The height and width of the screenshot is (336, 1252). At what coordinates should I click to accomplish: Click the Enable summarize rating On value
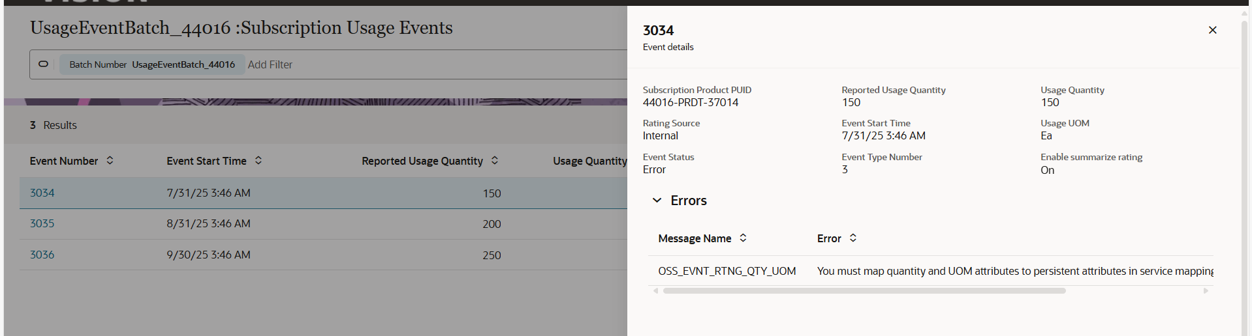[1047, 170]
